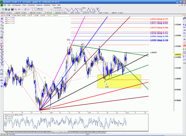Image resolution: width=186 pixels, height=136 pixels.
Task: Switch to GBPJPY H4 60-I chart tab
Action: pos(7,13)
